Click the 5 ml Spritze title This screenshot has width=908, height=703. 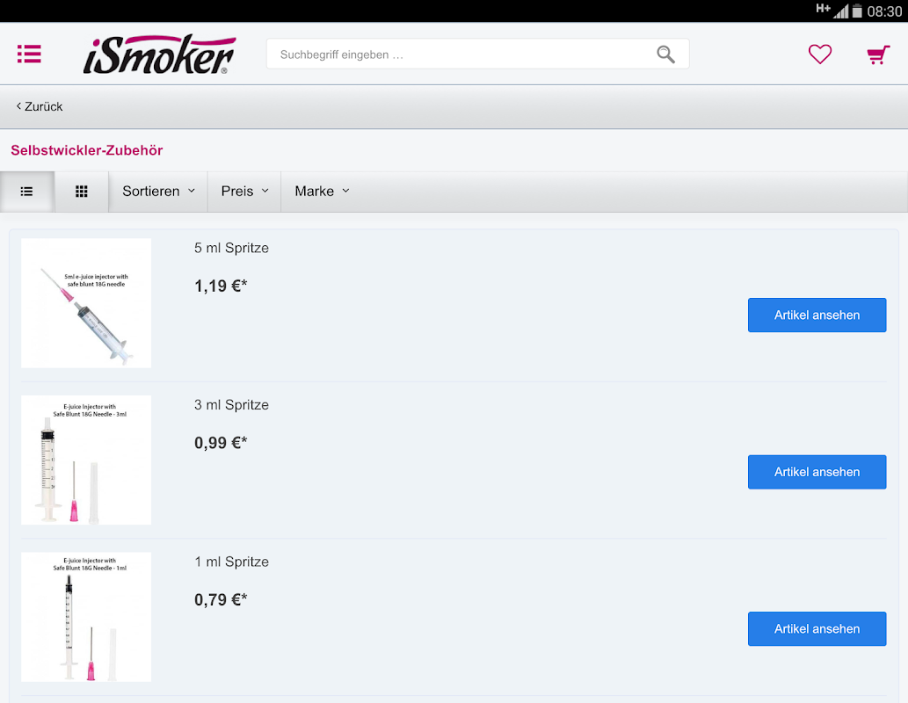pyautogui.click(x=231, y=248)
